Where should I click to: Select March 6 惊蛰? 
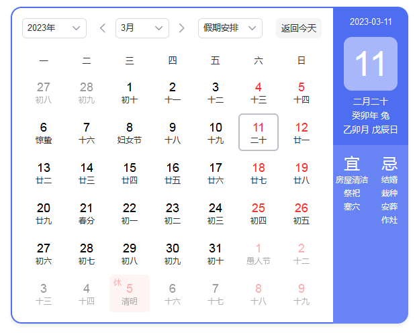coord(44,133)
